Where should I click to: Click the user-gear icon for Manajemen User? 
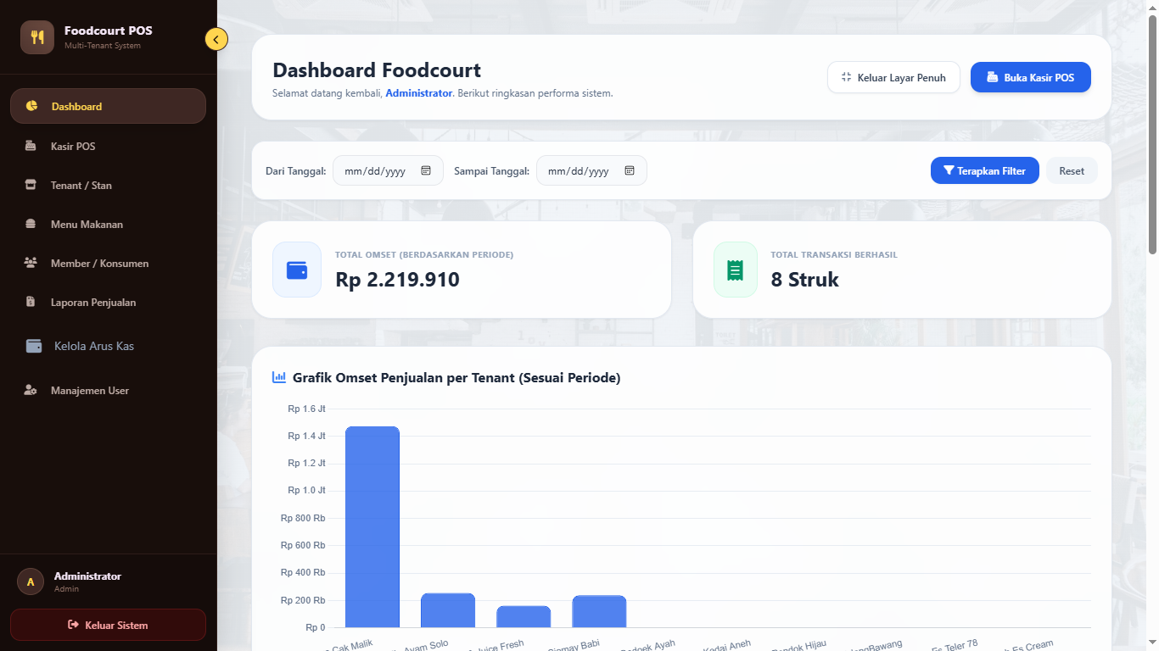point(31,391)
